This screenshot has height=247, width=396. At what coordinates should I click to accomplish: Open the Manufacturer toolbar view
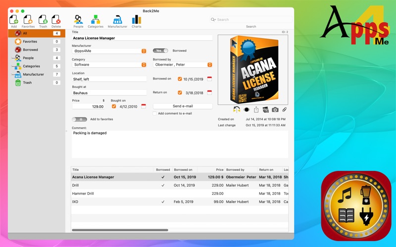point(117,20)
